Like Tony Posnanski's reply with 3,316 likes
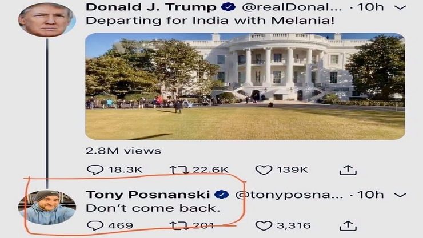Screen dimensions: 423x238 tap(264, 225)
